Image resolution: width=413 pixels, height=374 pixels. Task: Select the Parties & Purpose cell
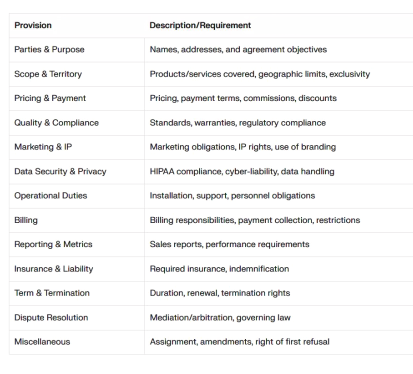click(49, 49)
